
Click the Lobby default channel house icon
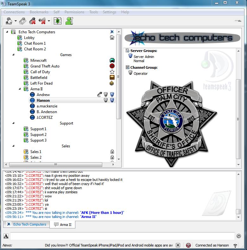(x=112, y=37)
